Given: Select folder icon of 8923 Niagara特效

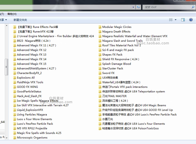Looking at the screenshot, I should [x=15, y=41].
